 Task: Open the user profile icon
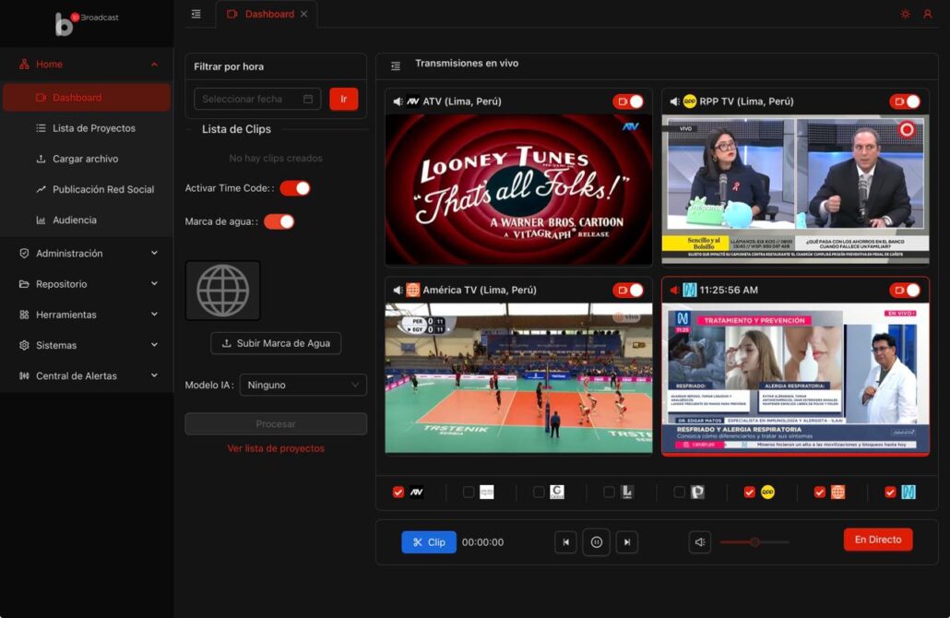(x=928, y=14)
